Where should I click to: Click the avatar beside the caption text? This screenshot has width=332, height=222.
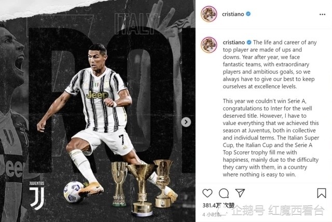tap(209, 45)
